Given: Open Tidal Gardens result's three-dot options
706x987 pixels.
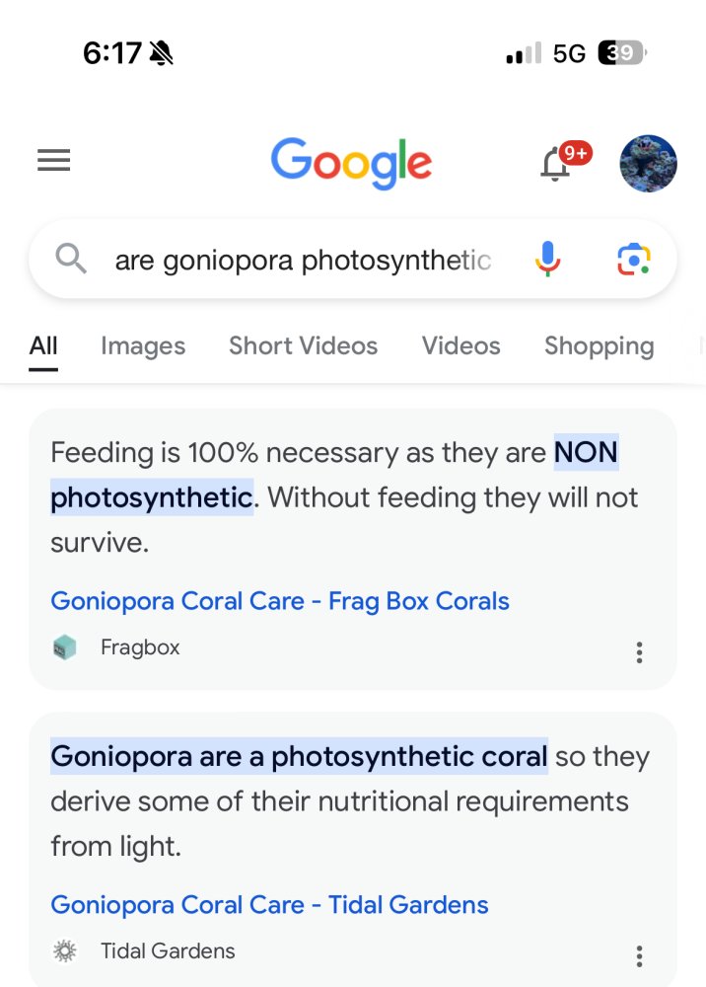Looking at the screenshot, I should [640, 955].
